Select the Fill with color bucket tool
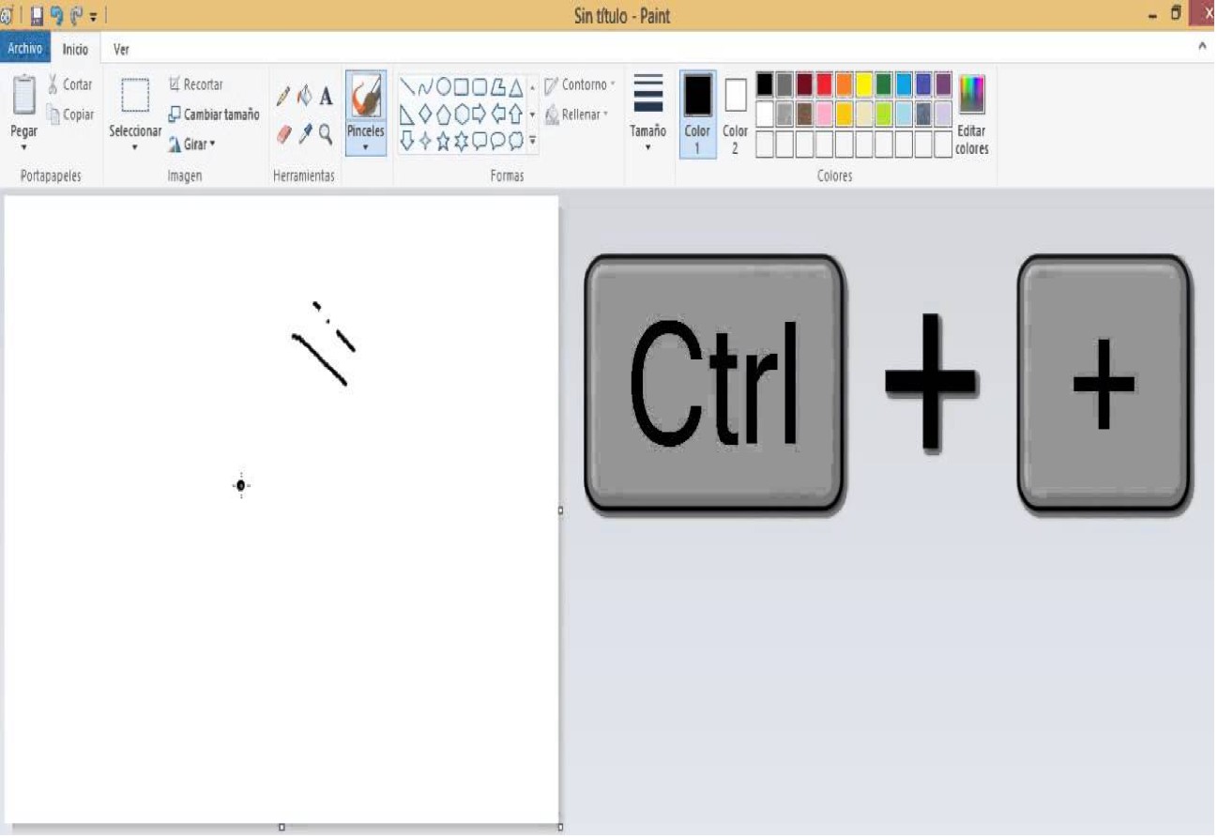Image resolution: width=1218 pixels, height=838 pixels. [303, 95]
